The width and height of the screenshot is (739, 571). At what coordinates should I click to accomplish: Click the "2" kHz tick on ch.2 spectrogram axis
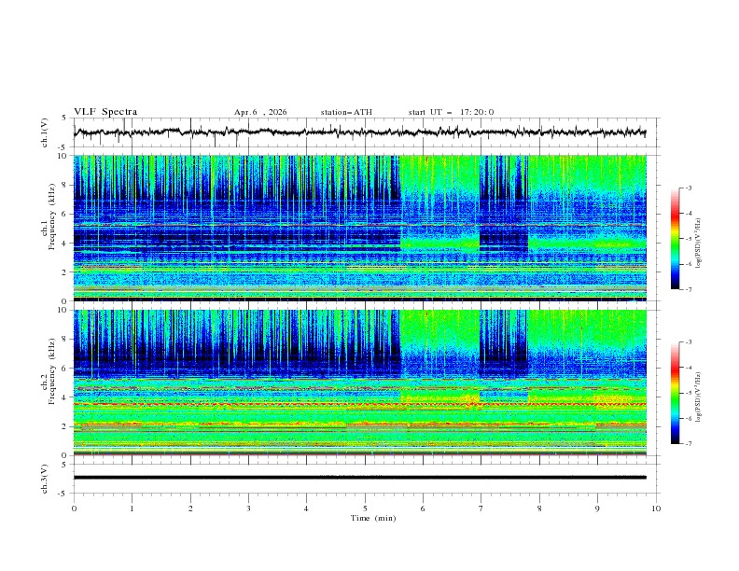point(66,426)
